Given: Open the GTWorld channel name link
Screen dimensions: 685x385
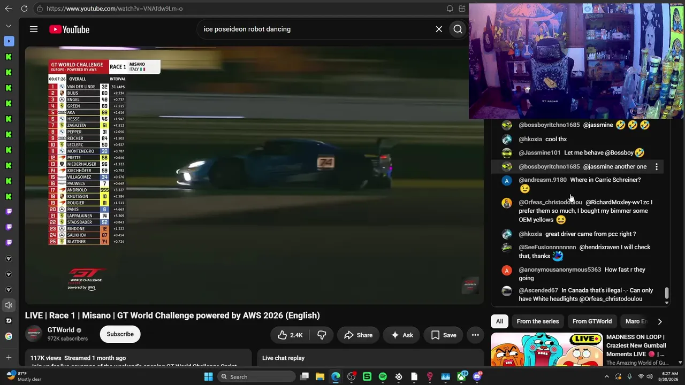Looking at the screenshot, I should tap(61, 330).
